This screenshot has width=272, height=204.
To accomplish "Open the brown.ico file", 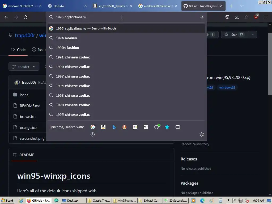I will tap(28, 117).
